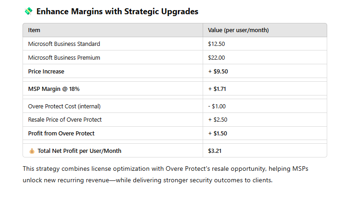Click the money-with-wings emoji icon
The height and width of the screenshot is (202, 358).
(x=28, y=11)
